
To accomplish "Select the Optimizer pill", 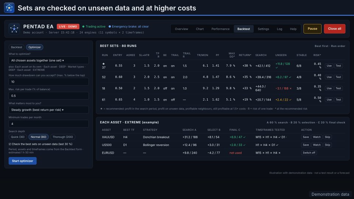I will 35,47.
